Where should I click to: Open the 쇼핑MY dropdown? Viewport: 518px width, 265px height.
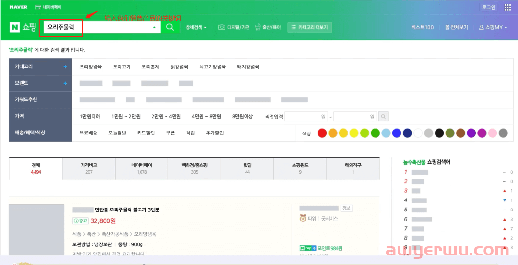[x=493, y=27]
